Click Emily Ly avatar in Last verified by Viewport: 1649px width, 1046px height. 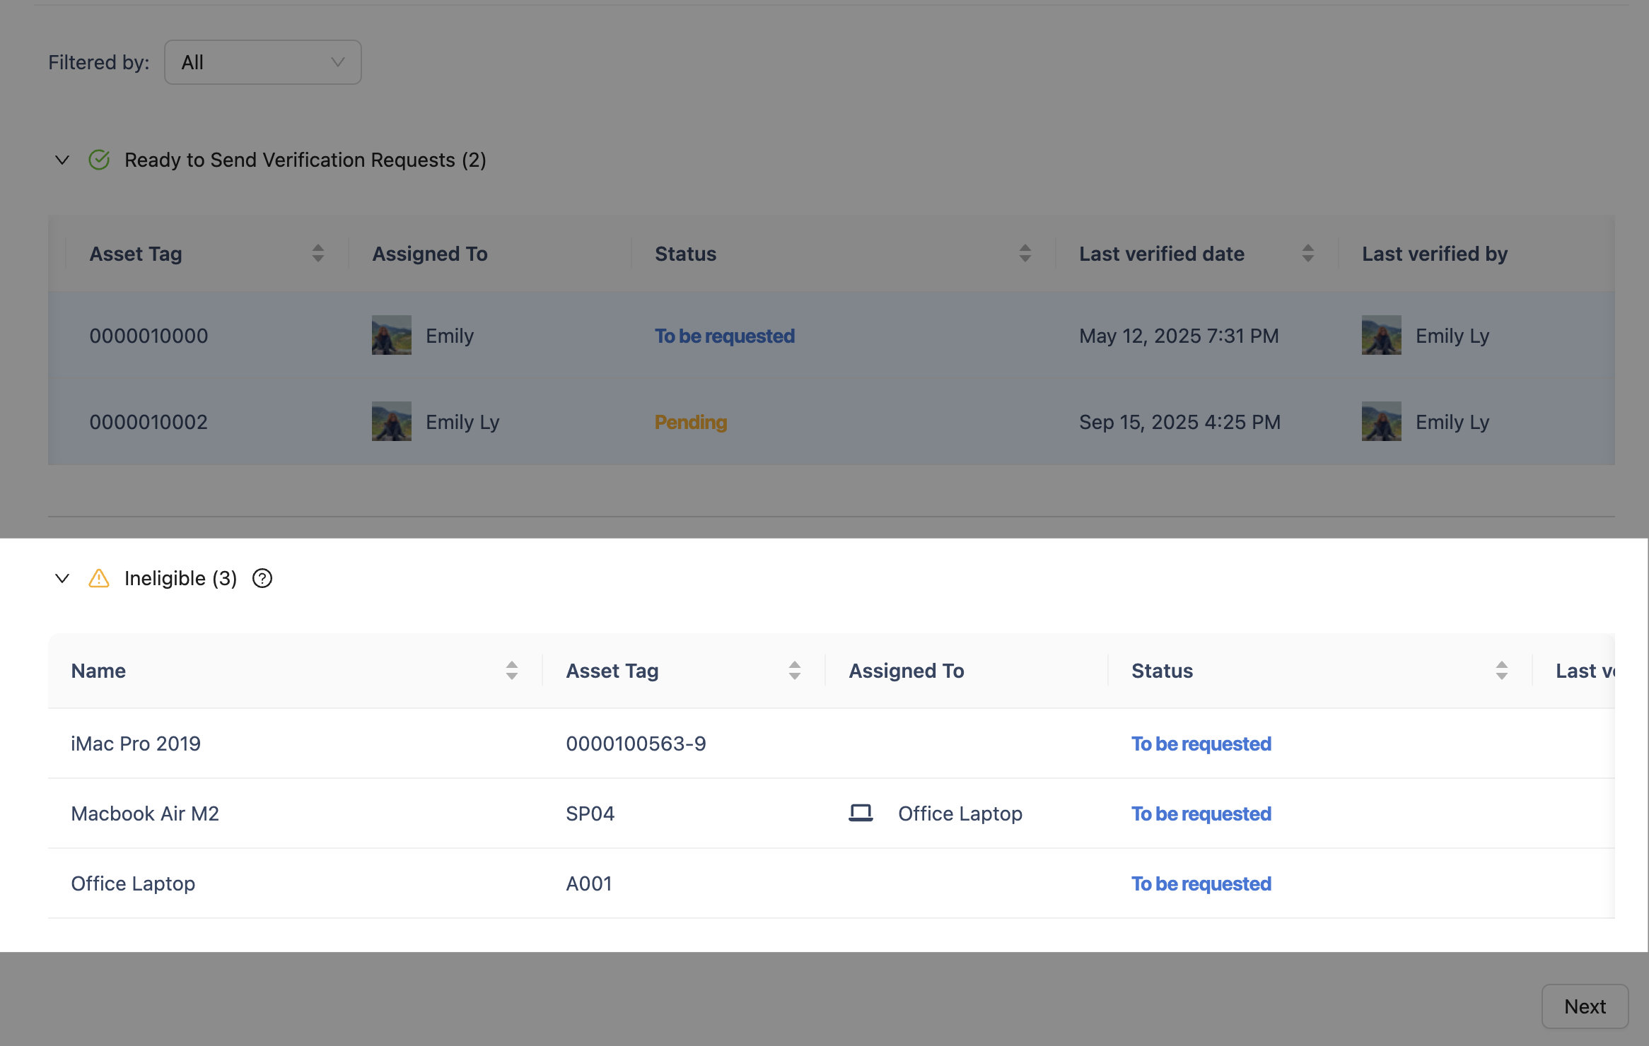1381,335
